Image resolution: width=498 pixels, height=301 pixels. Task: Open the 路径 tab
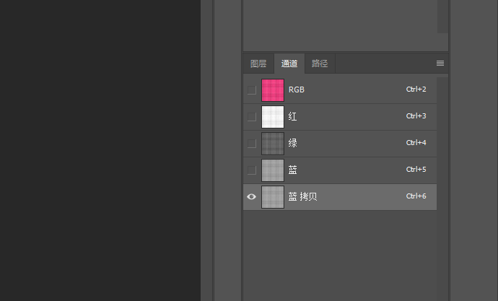[x=320, y=64]
